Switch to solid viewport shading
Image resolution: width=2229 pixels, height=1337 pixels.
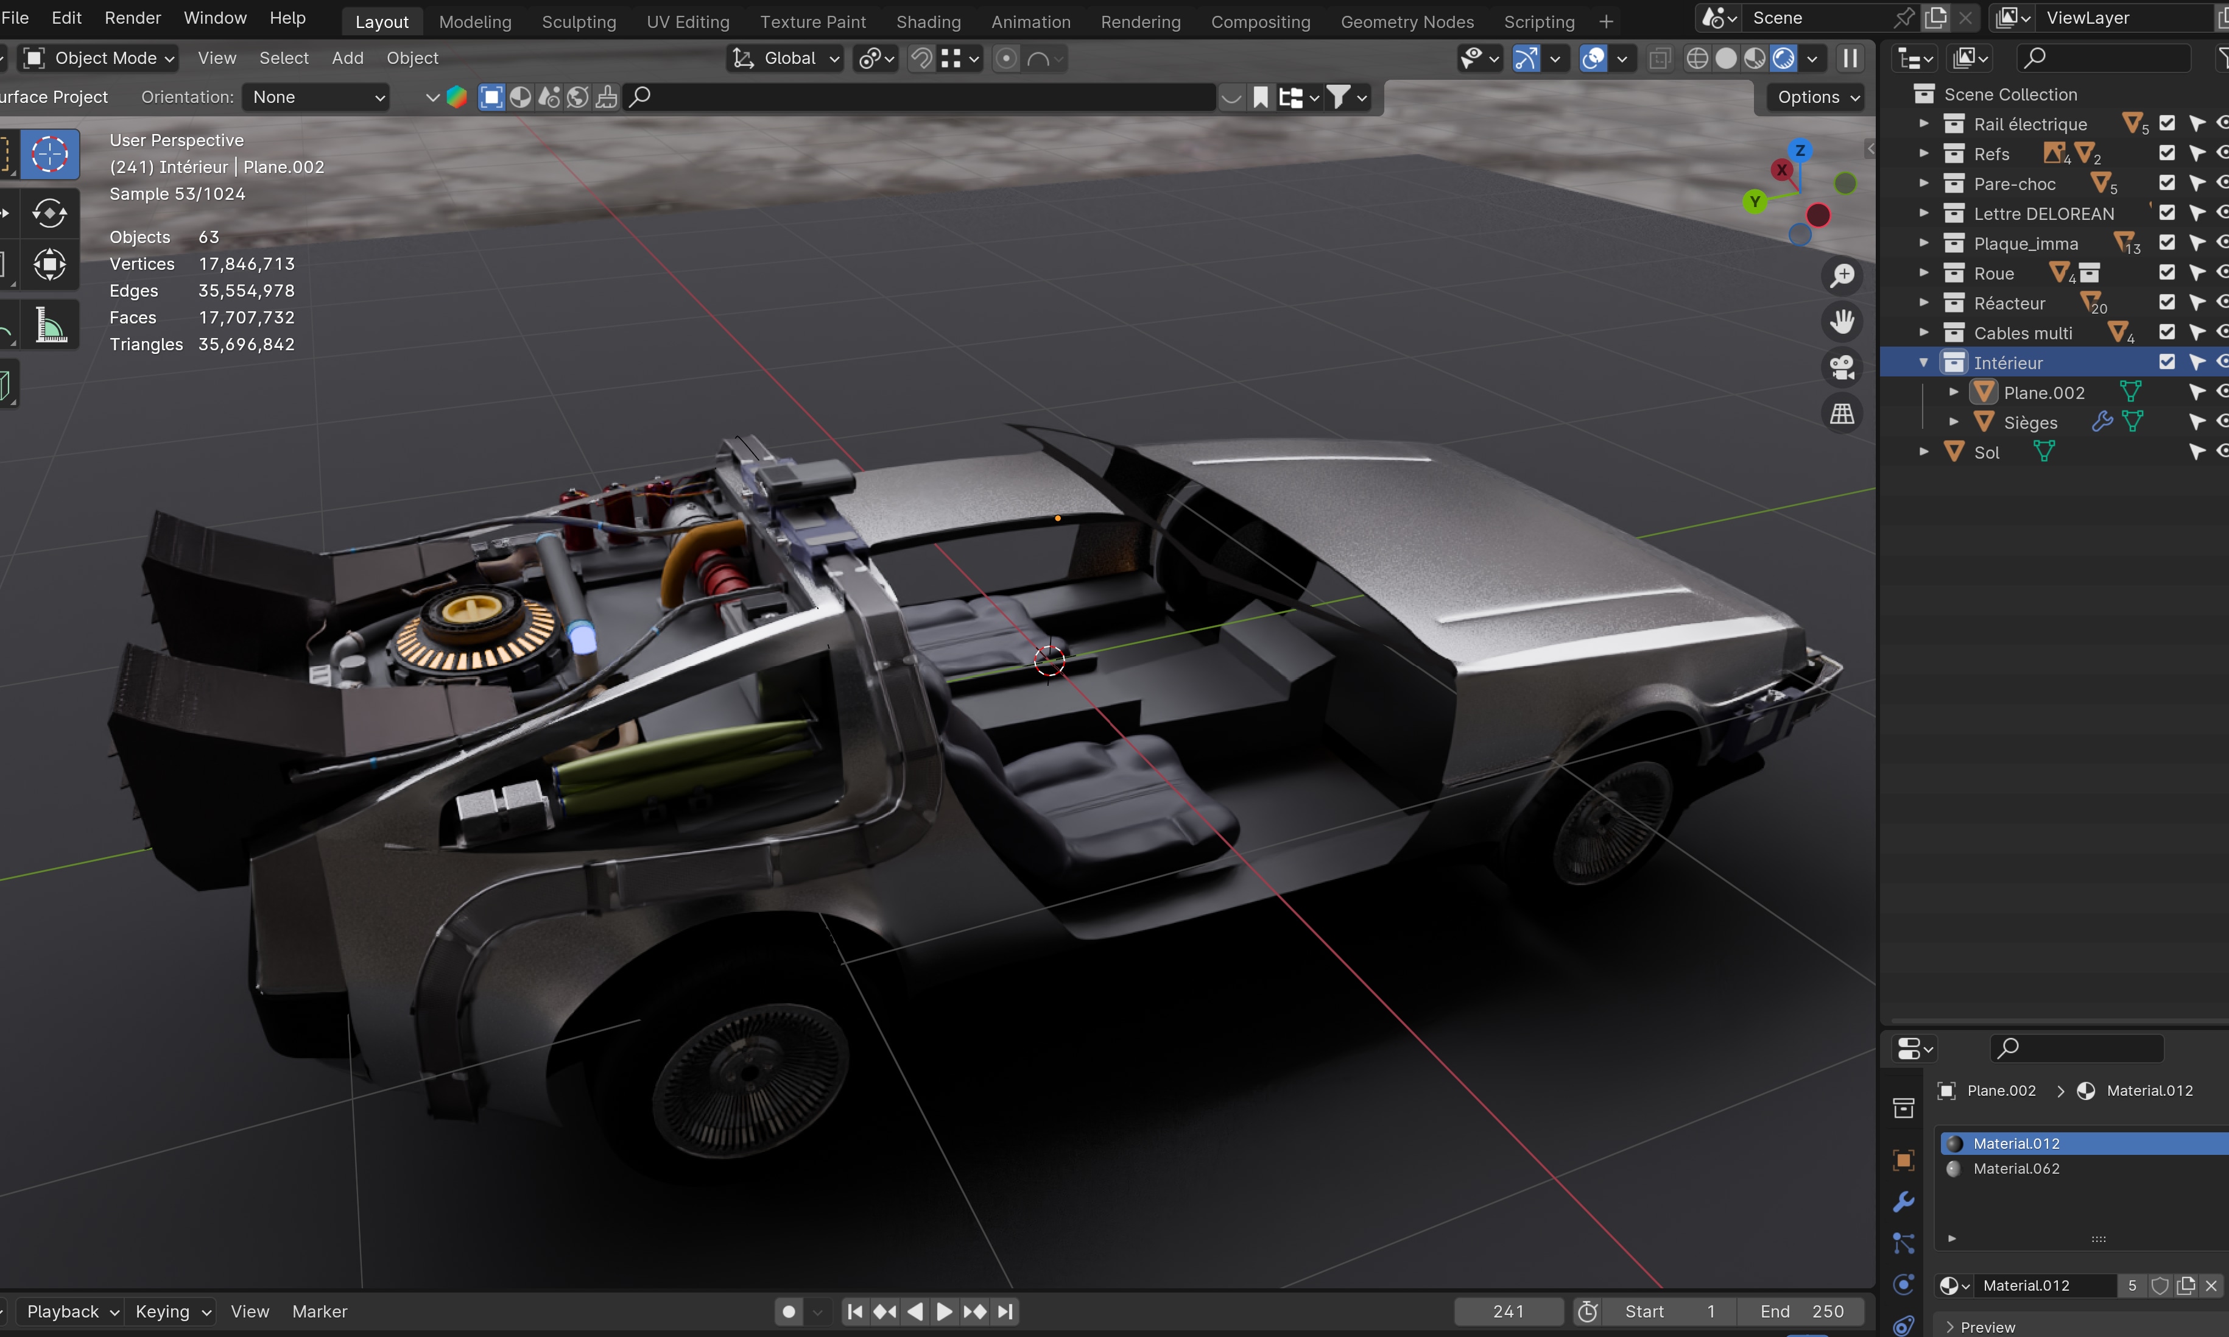[x=1725, y=58]
